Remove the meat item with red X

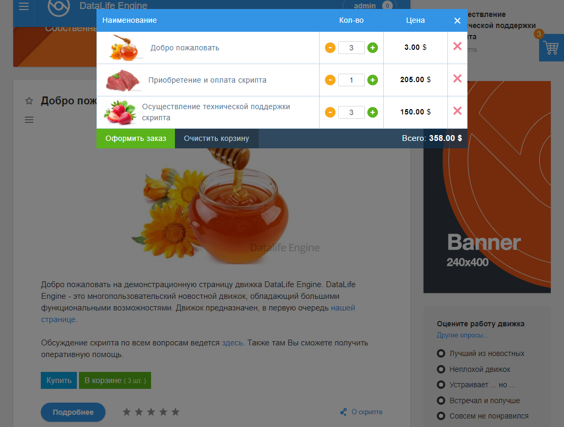[x=457, y=78]
